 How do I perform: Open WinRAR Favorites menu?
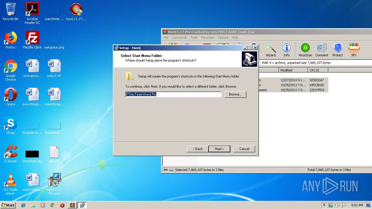click(208, 37)
